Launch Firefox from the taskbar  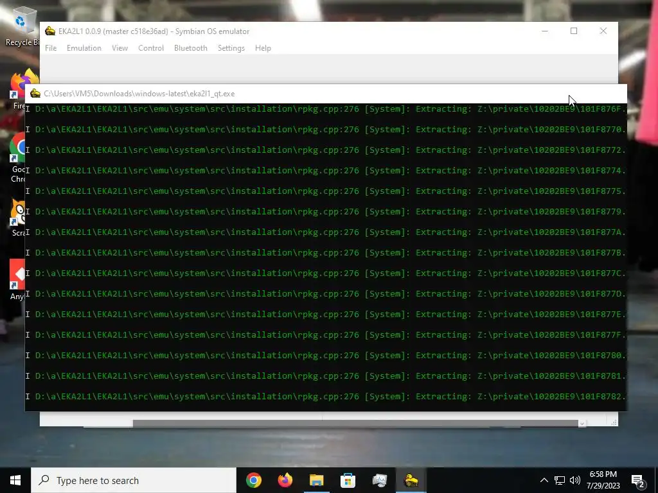click(285, 480)
